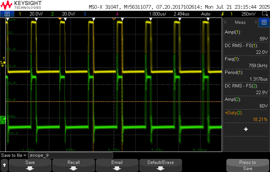Click the Keysight Technologies logo

tap(21, 5)
